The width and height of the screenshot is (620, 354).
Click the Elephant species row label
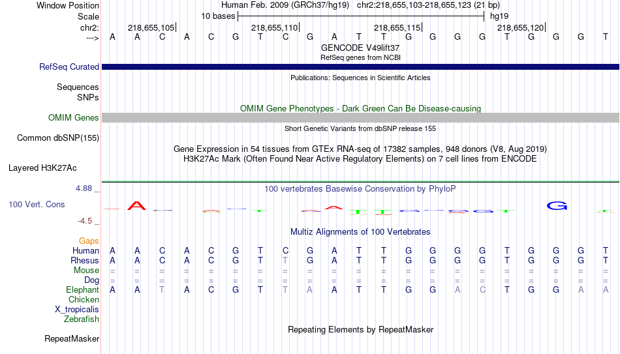pyautogui.click(x=82, y=289)
